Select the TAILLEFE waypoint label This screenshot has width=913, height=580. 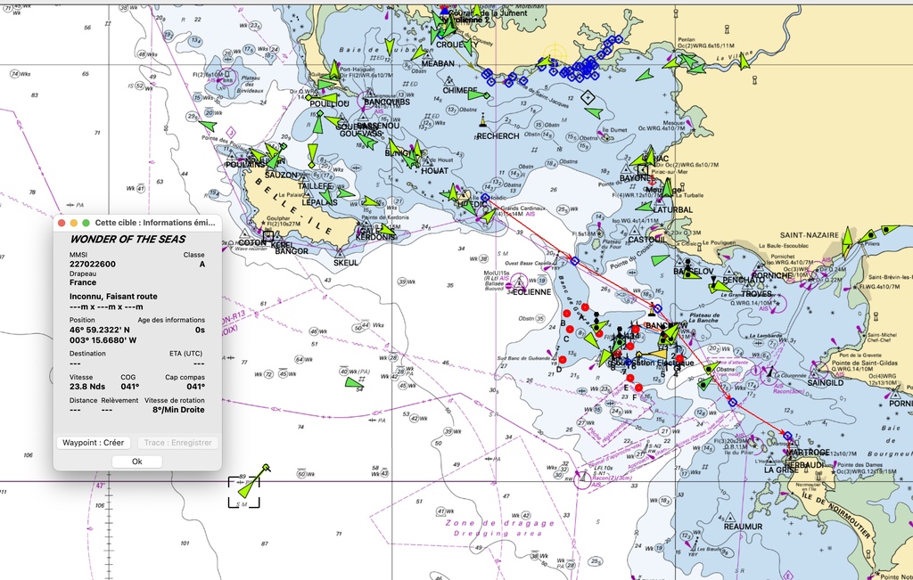pos(315,186)
